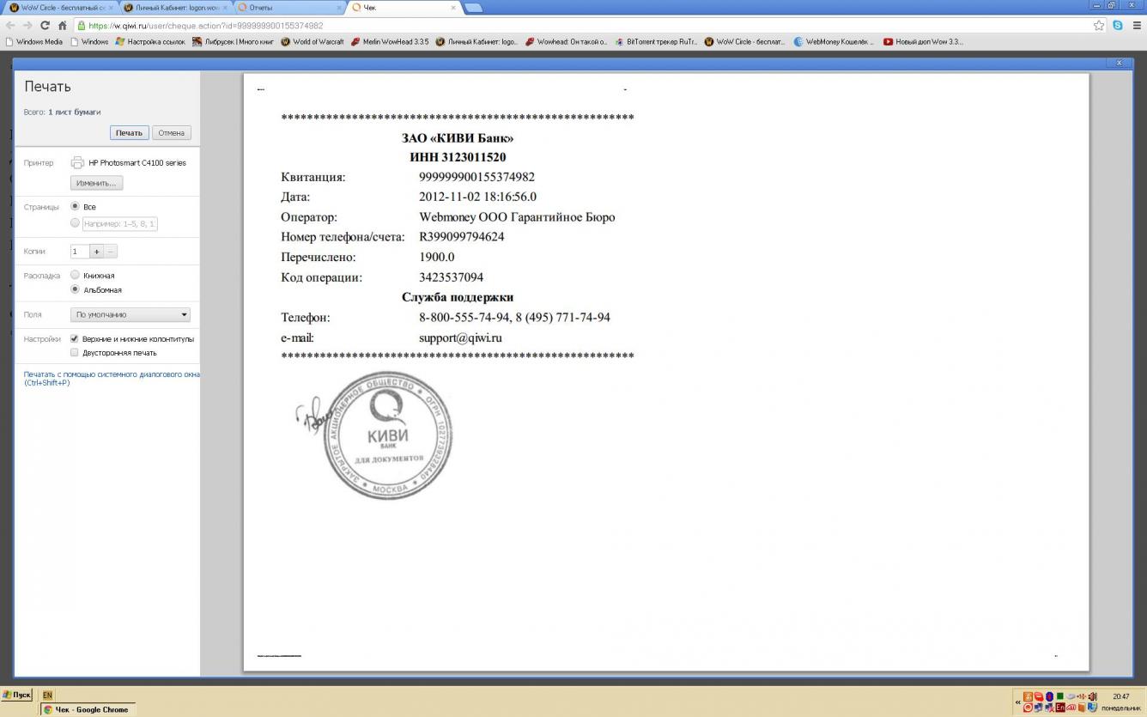
Task: Click the home icon in the toolbar
Action: point(63,26)
